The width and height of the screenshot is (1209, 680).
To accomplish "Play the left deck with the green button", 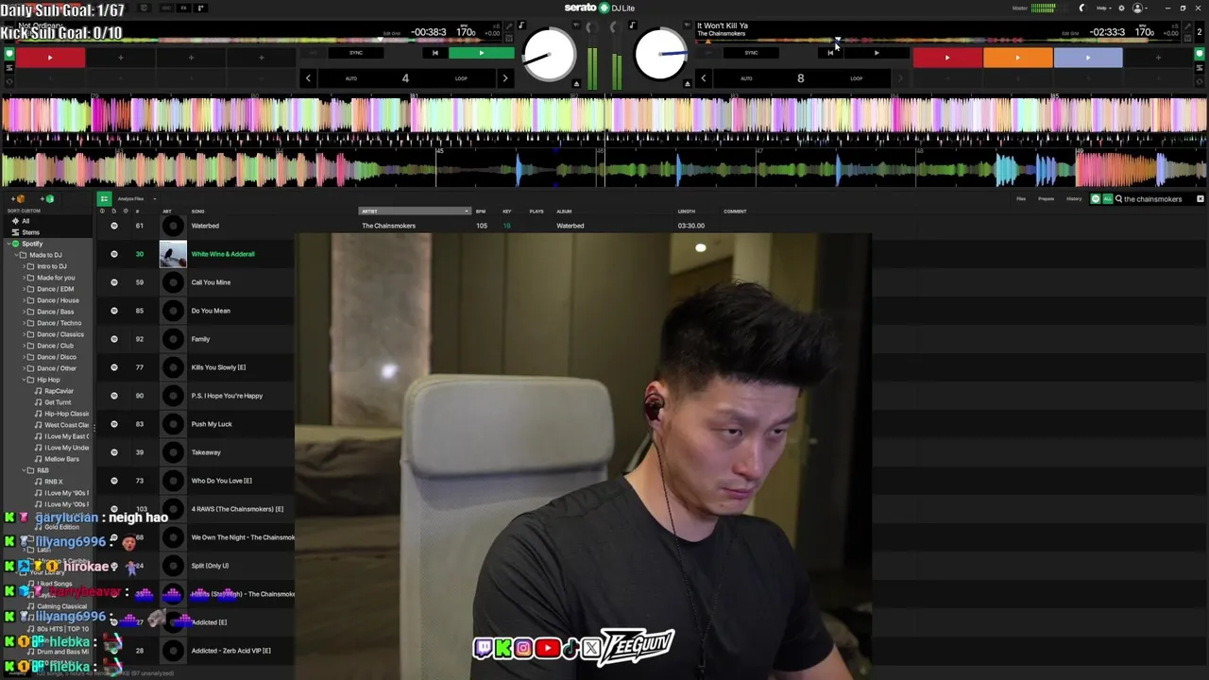I will (x=481, y=53).
